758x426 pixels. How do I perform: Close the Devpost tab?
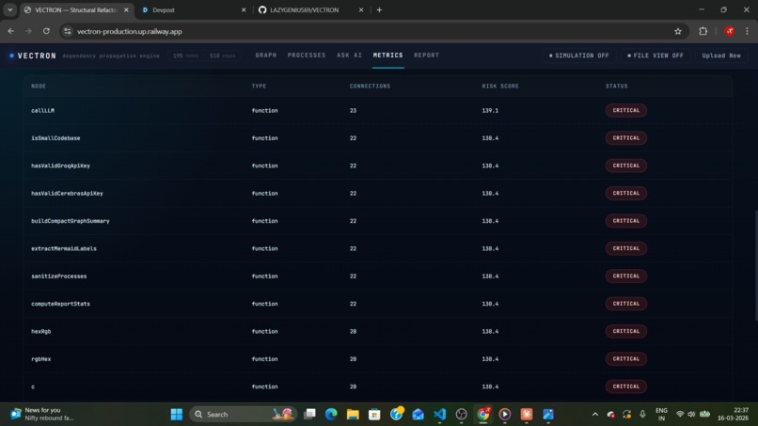coord(244,9)
